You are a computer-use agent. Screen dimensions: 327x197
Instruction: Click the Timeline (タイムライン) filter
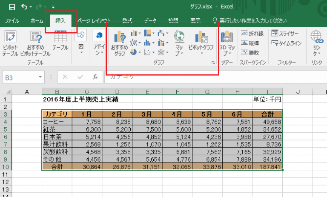click(x=286, y=43)
